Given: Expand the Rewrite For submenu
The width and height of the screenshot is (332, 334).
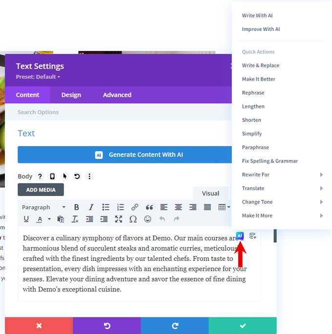Looking at the screenshot, I should pos(282,175).
